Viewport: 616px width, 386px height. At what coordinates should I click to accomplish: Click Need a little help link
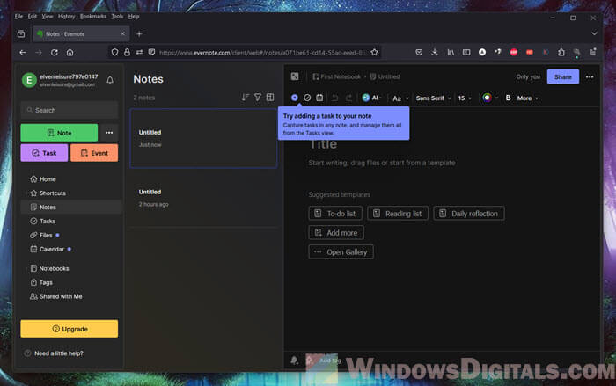59,353
